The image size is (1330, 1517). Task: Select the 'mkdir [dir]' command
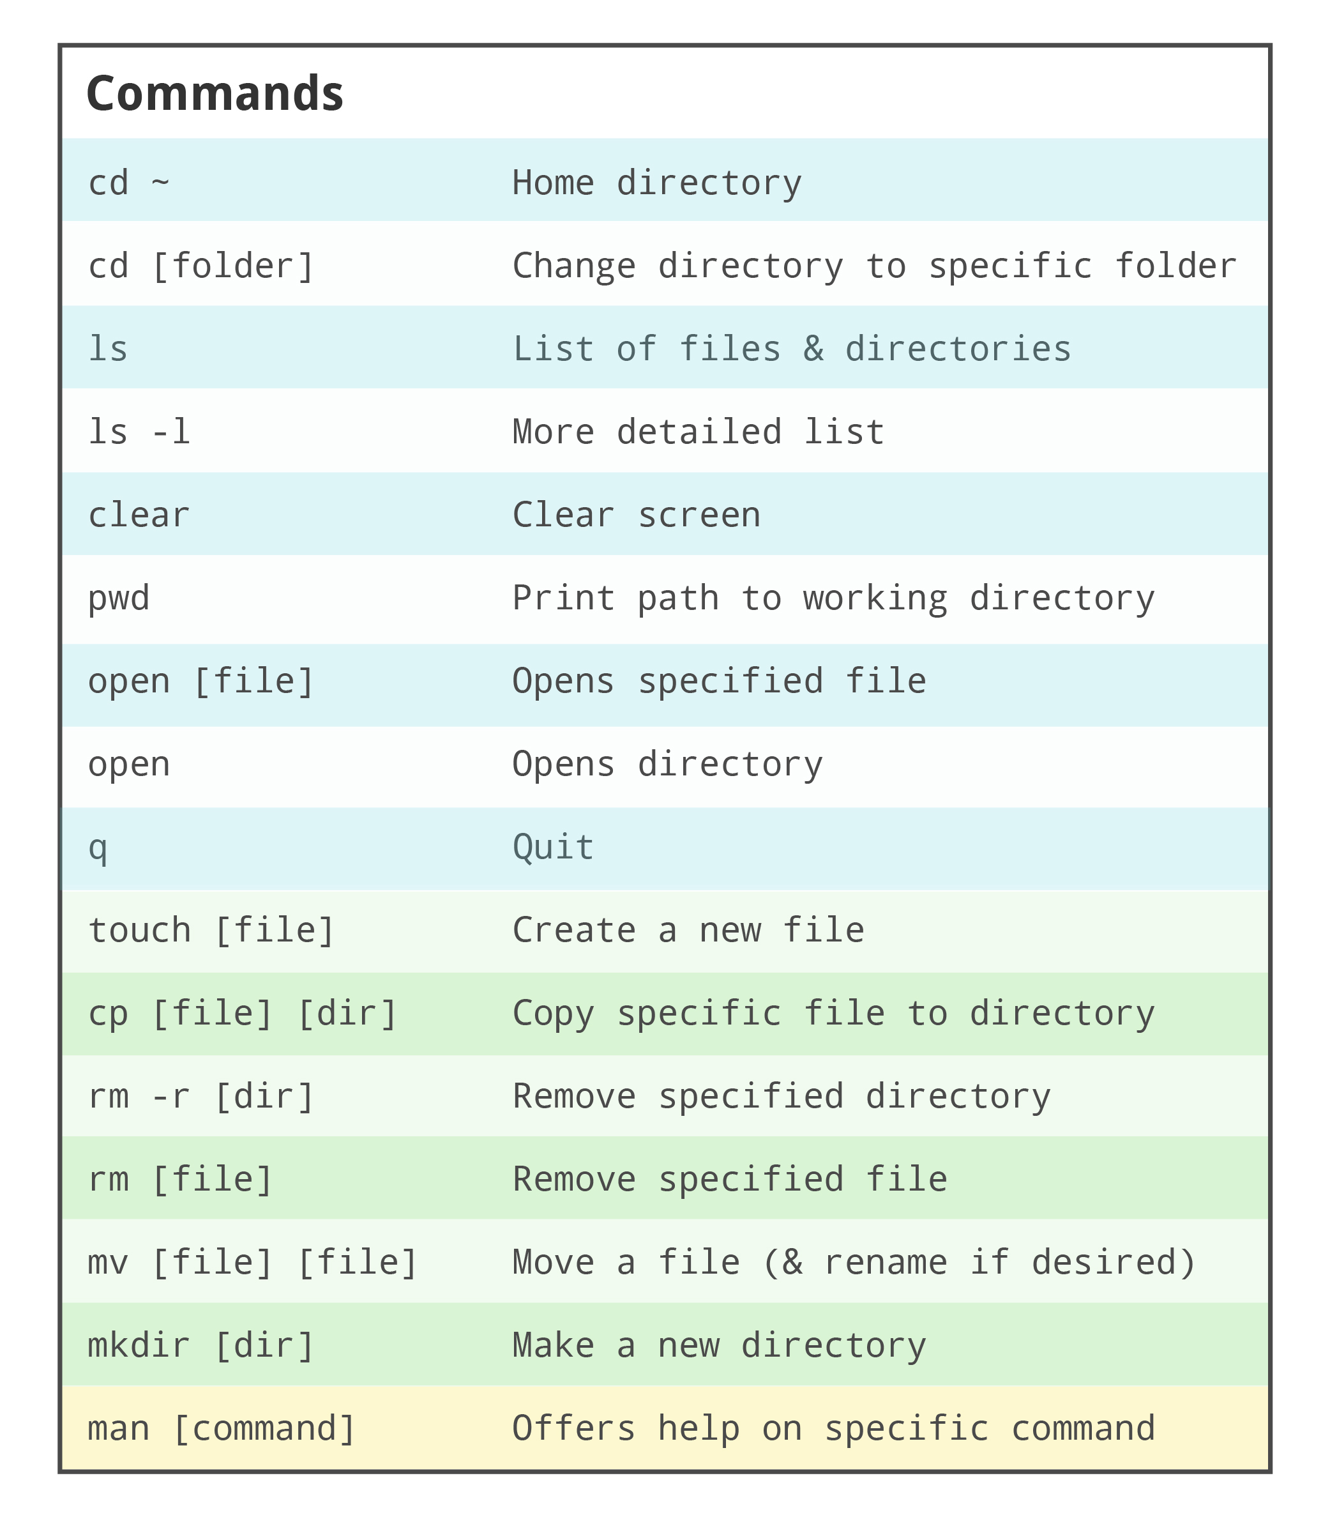click(x=201, y=1346)
